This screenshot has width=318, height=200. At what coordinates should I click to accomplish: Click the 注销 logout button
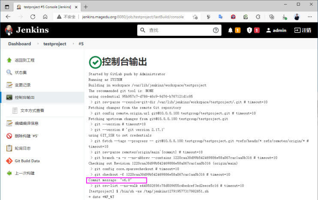pos(303,30)
